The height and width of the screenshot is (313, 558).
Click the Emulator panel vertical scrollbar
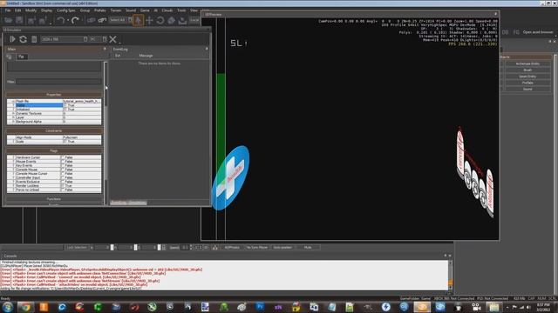coord(105,132)
